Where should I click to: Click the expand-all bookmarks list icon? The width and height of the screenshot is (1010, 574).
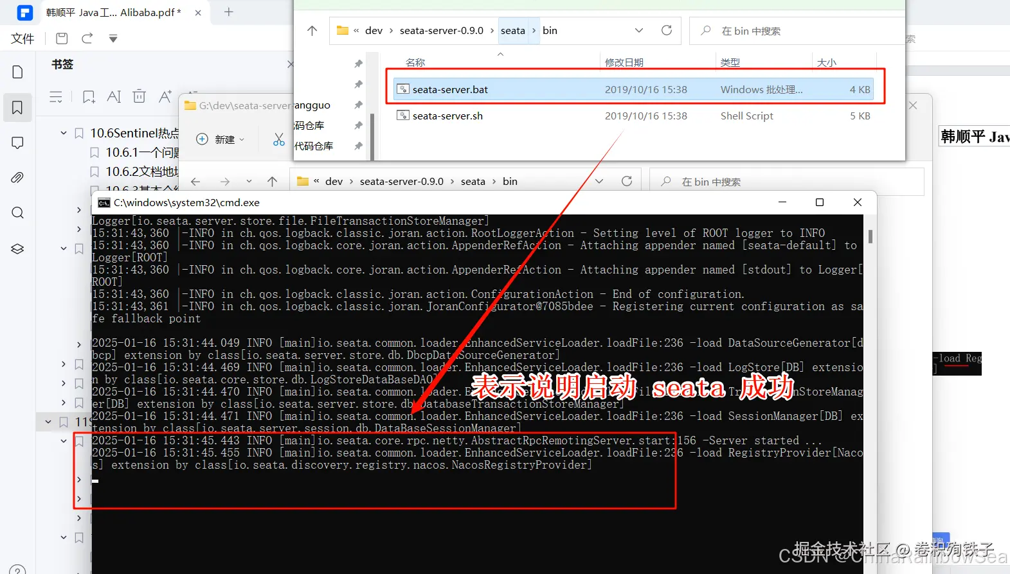click(x=56, y=97)
